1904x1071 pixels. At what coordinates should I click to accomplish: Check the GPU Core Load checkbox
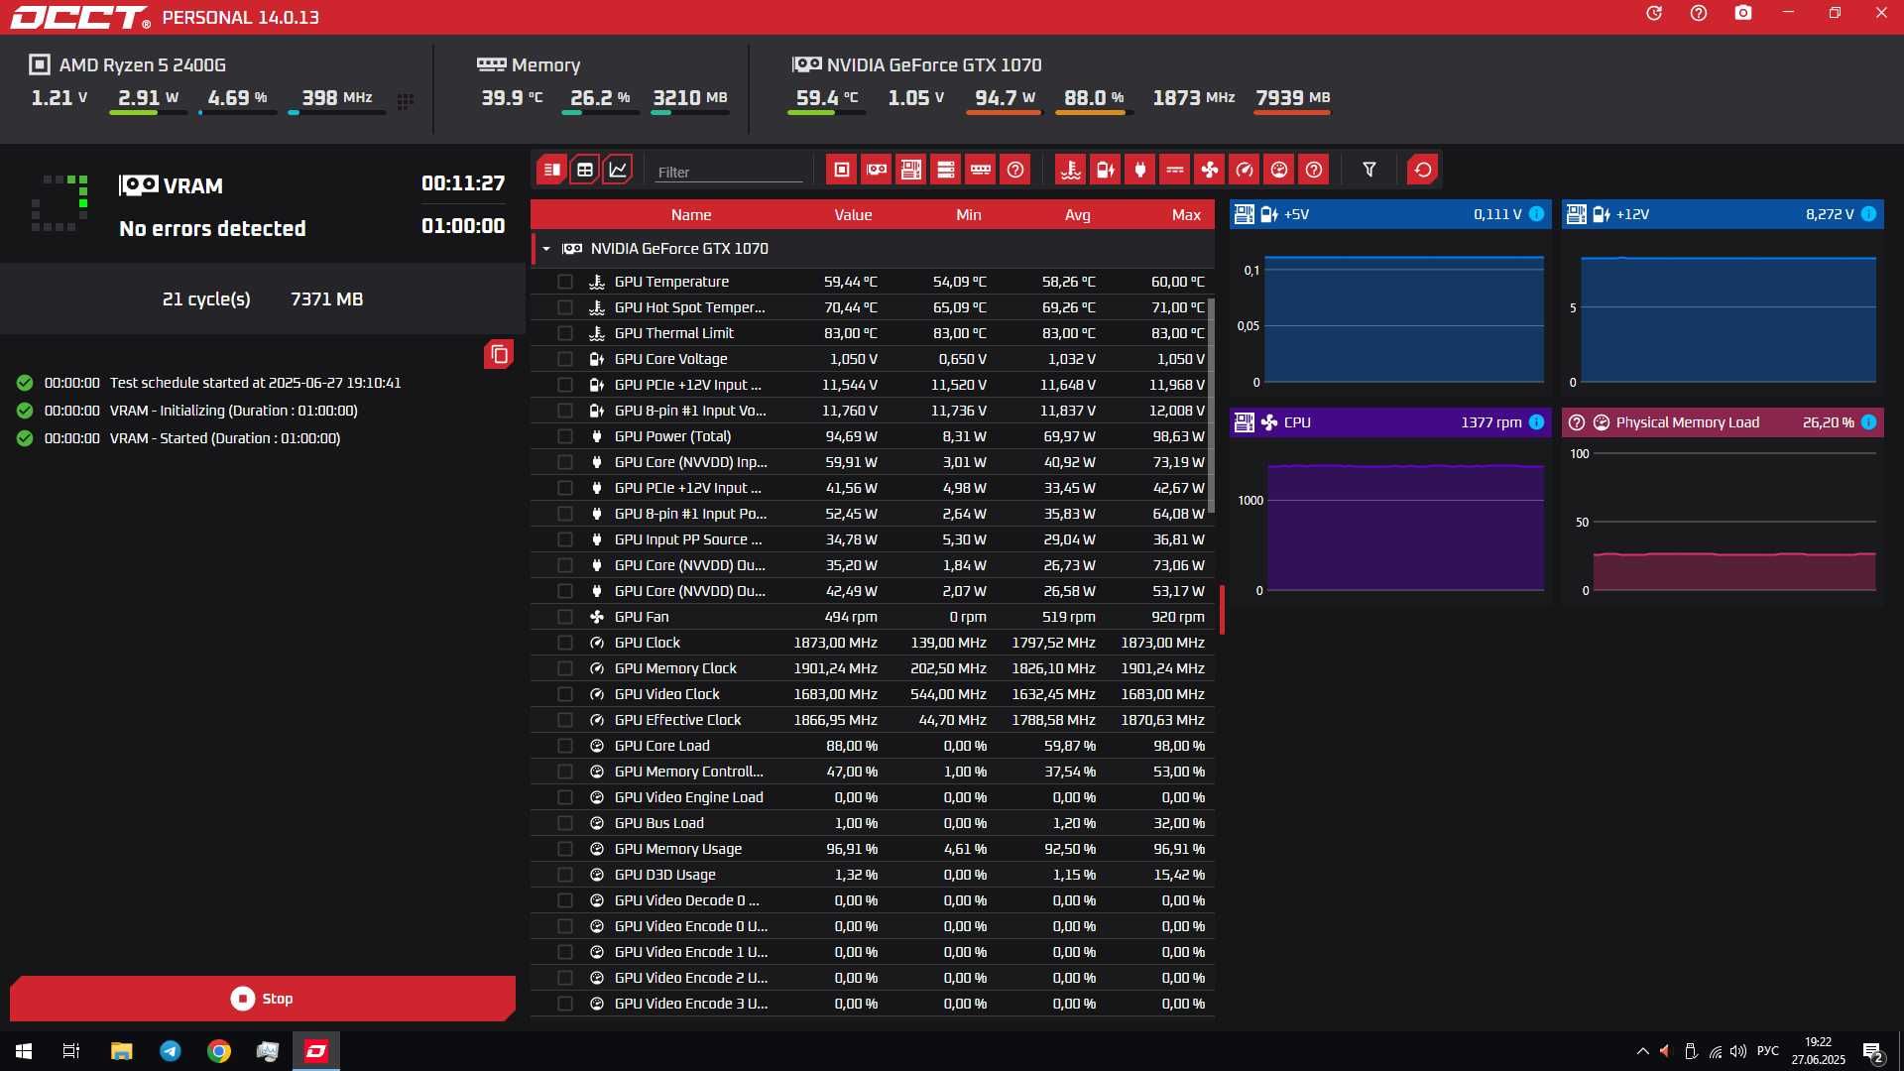(x=565, y=746)
